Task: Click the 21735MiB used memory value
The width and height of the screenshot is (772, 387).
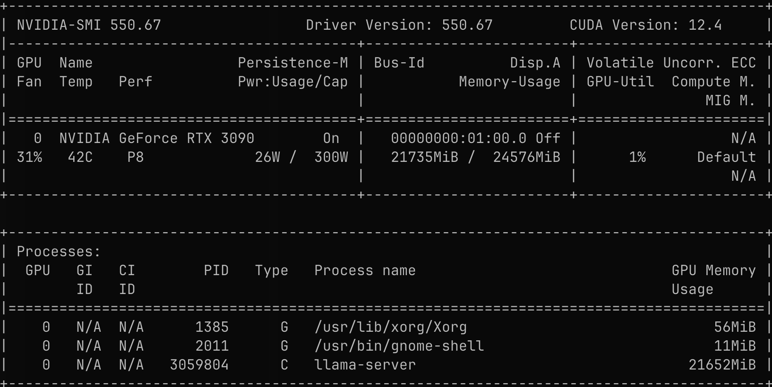Action: coord(424,157)
